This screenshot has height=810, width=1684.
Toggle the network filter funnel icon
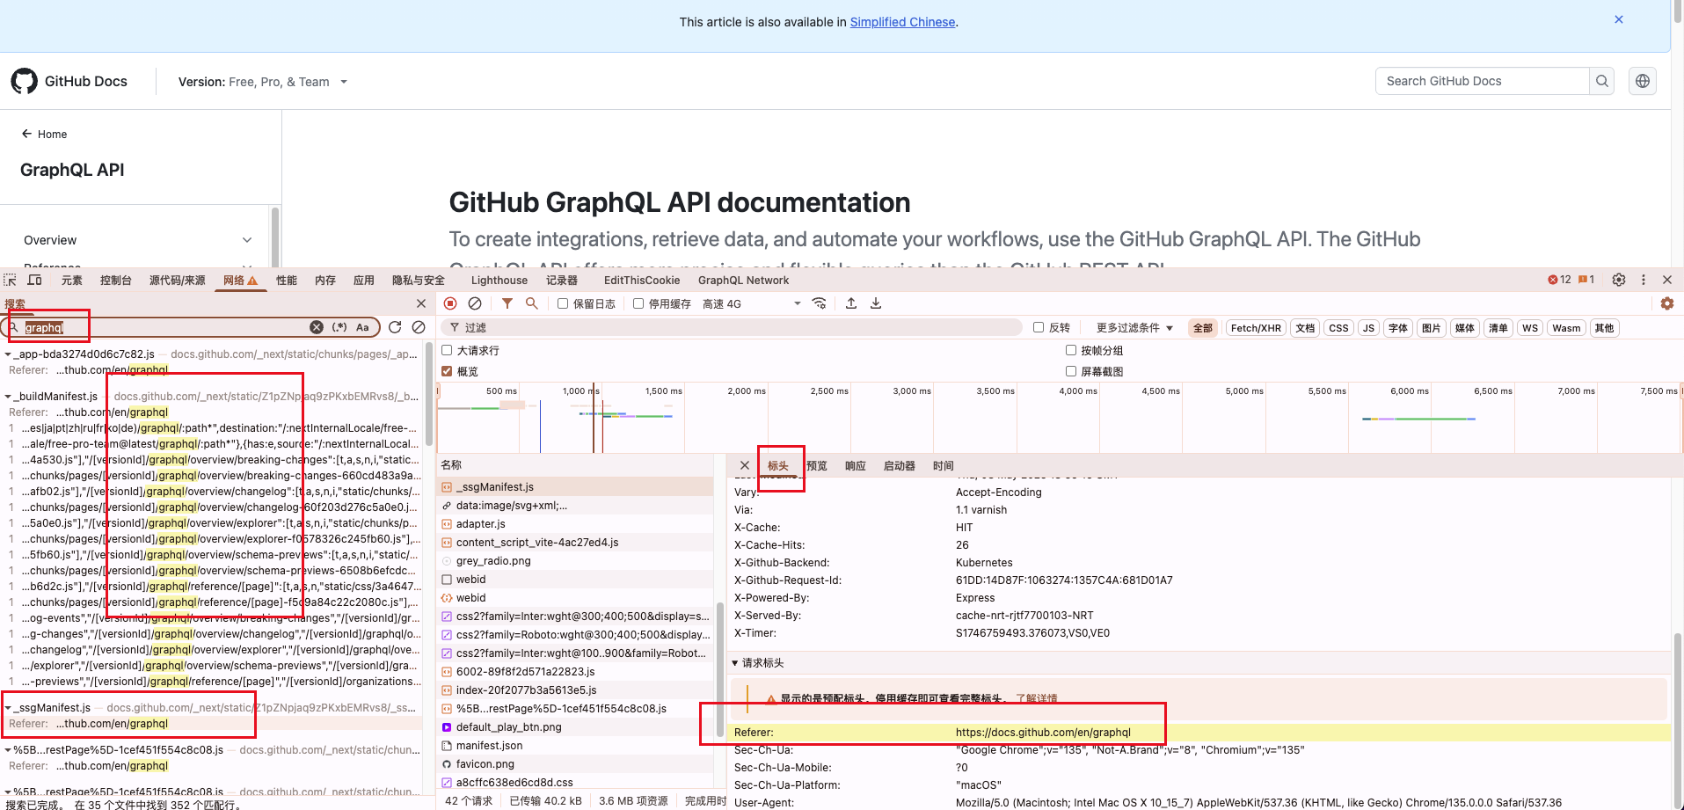(507, 303)
